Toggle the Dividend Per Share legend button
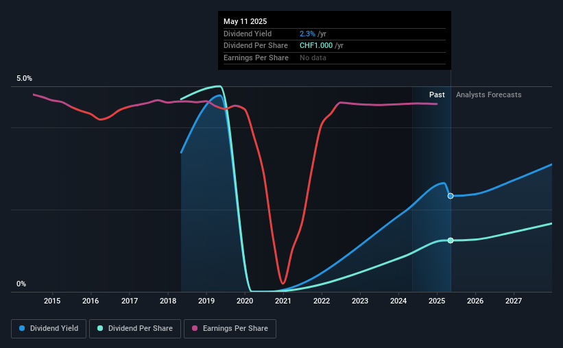 (x=135, y=329)
